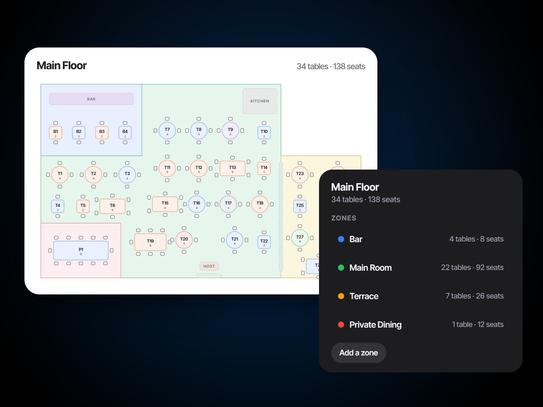Choose rectangular table T6
The image size is (543, 407).
(112, 206)
